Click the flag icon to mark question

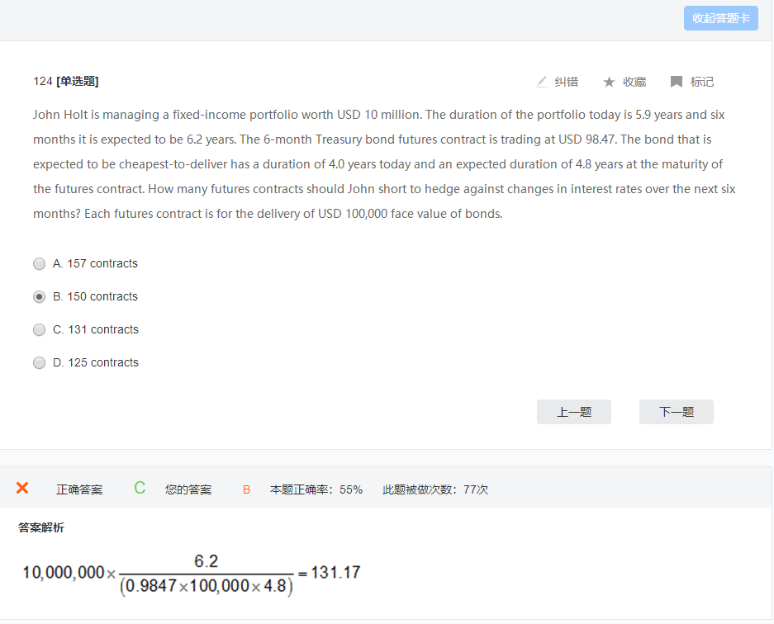677,82
